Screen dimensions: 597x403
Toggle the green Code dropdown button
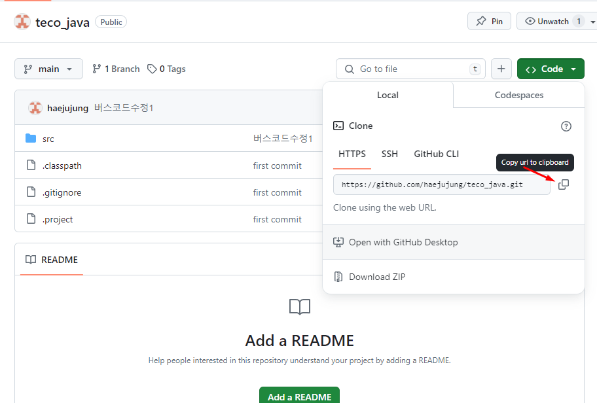click(551, 69)
